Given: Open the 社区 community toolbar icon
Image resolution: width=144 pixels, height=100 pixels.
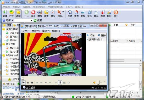Looking at the screenshot, I should [x=109, y=14].
